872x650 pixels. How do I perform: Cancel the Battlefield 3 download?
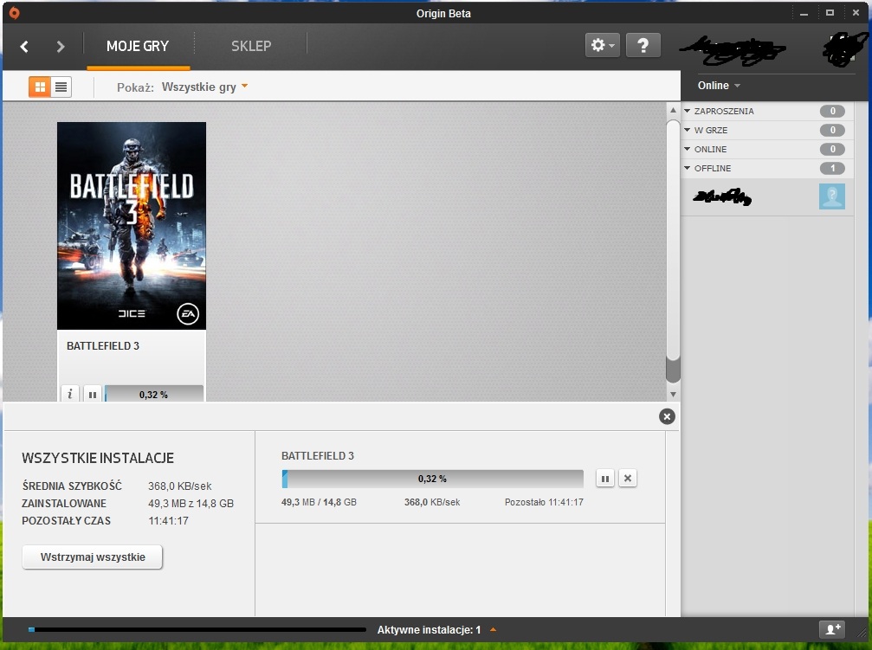[x=628, y=478]
